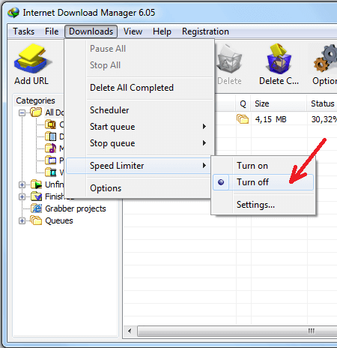
Task: Expand the Queues tree node
Action: [22, 220]
